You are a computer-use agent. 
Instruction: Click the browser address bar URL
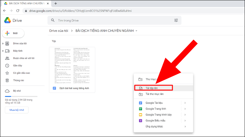80,11
